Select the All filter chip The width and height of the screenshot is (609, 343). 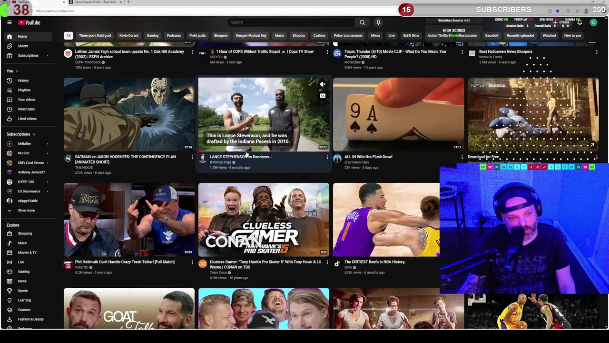[x=68, y=35]
